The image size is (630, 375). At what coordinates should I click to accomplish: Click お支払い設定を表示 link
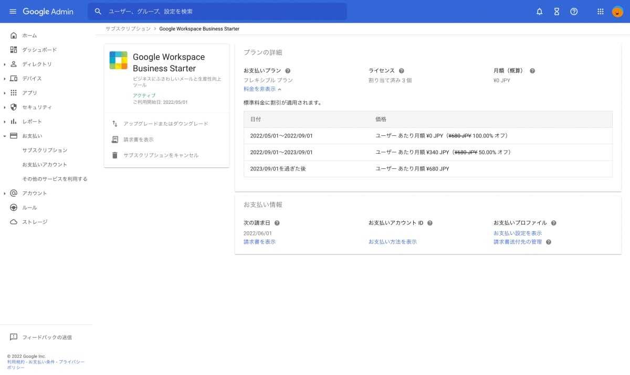518,233
